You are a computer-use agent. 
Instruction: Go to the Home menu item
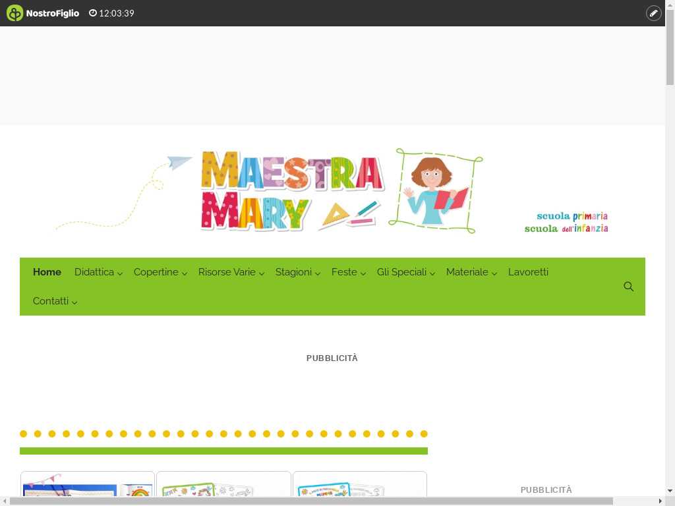pos(47,272)
